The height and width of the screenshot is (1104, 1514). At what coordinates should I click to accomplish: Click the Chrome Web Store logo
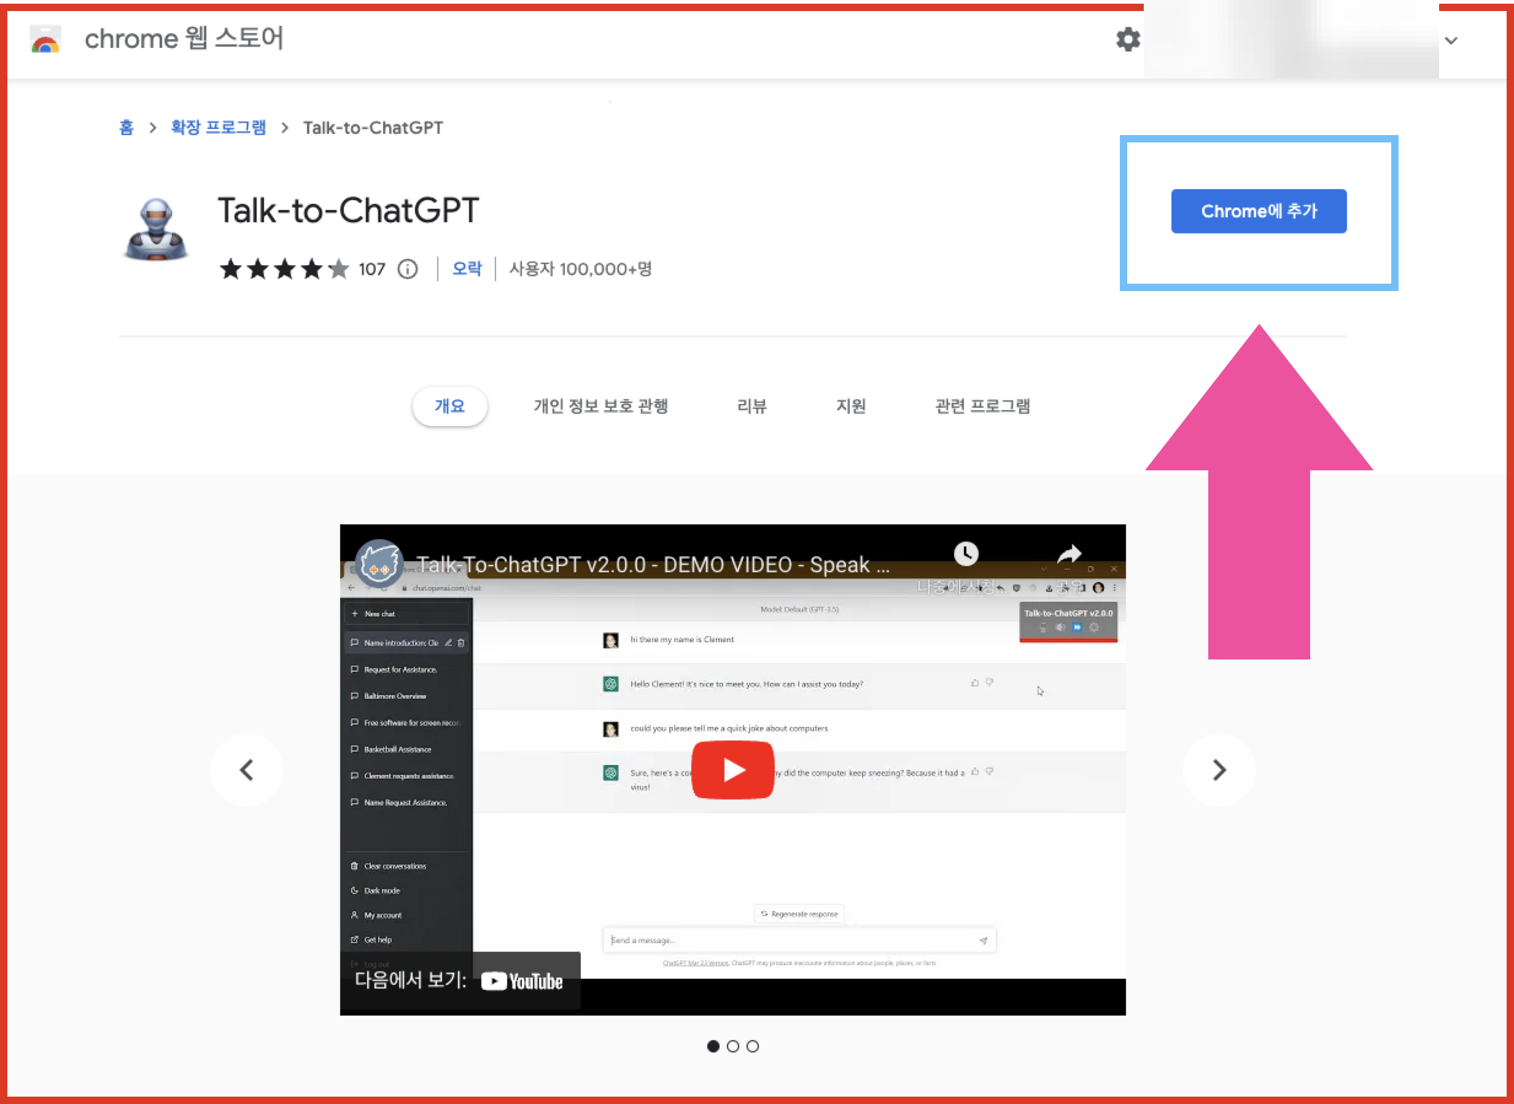point(46,39)
